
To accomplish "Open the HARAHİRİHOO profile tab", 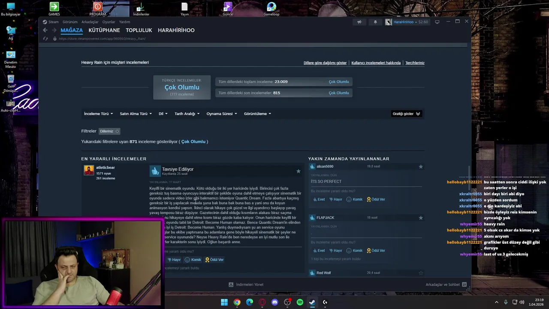I will coord(176,30).
